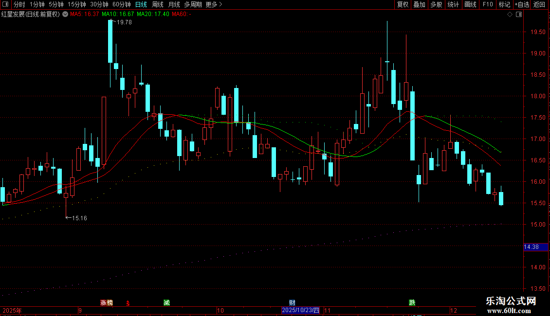Select the 60分钟 period

click(x=122, y=4)
